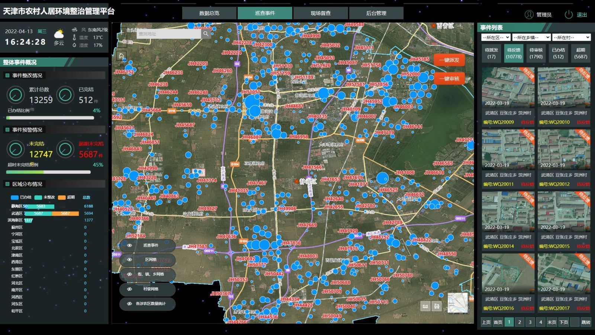
Task: Open the WQ20009 event thumbnail
Action: click(x=508, y=88)
